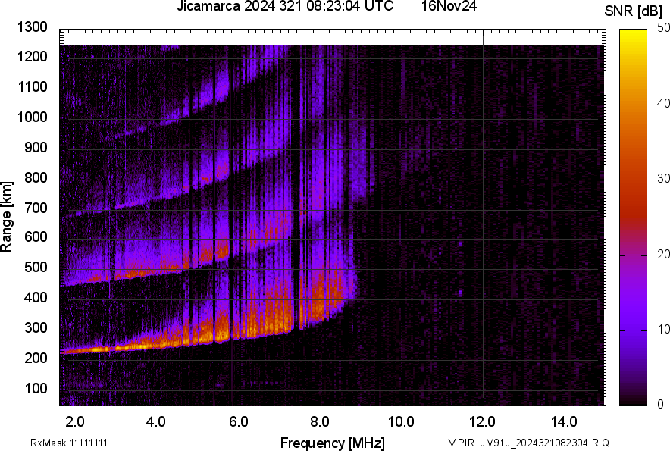Click the 500 range tick label
The width and height of the screenshot is (670, 451).
pyautogui.click(x=36, y=267)
